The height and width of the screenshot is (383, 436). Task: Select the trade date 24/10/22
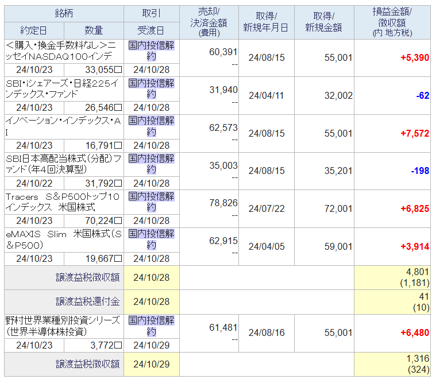coord(34,183)
